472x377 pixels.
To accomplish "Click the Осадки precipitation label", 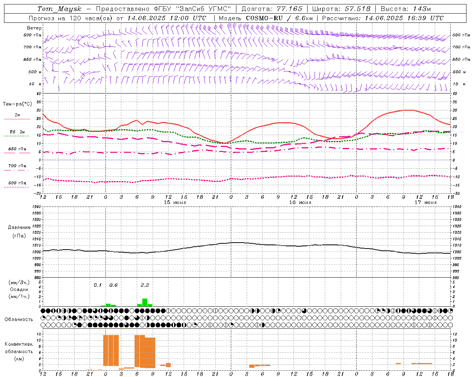I will (x=19, y=289).
